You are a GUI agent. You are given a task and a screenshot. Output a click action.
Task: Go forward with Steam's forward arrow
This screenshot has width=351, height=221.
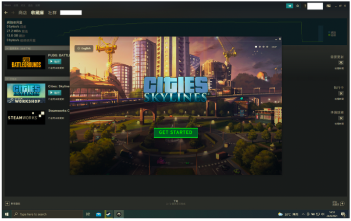[13, 13]
